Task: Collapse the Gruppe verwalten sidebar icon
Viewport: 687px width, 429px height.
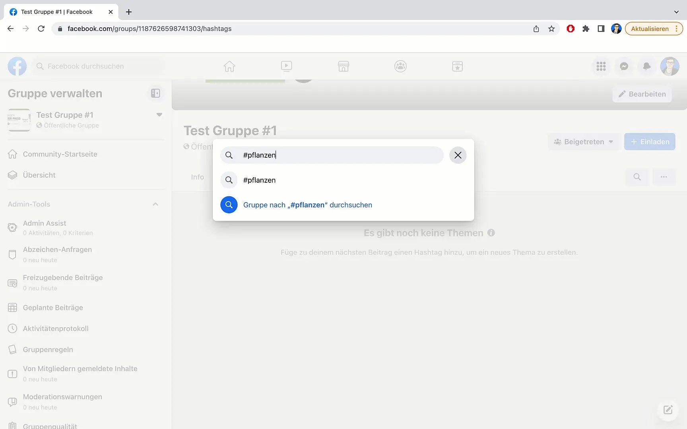Action: click(x=155, y=93)
